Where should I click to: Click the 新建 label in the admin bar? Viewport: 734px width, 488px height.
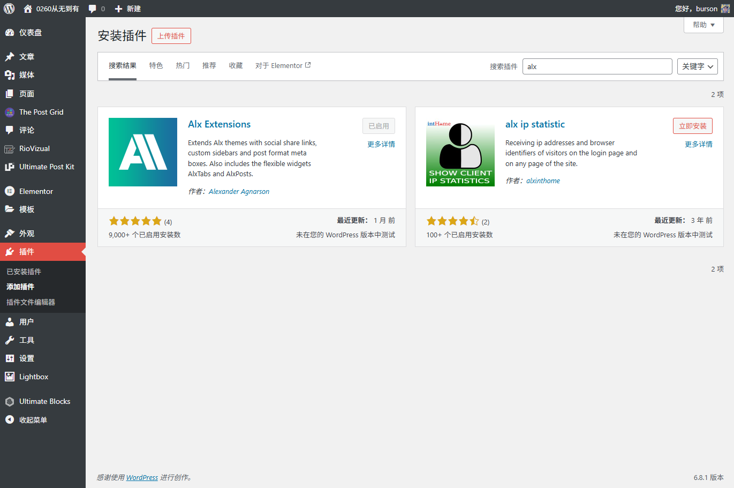(134, 9)
